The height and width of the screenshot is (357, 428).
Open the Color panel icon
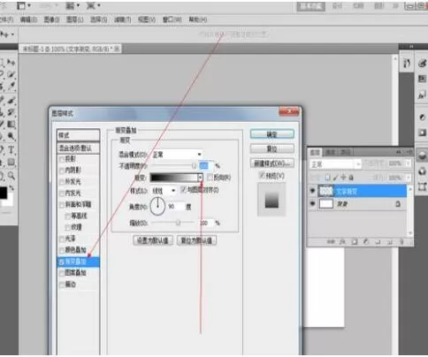tap(422, 63)
